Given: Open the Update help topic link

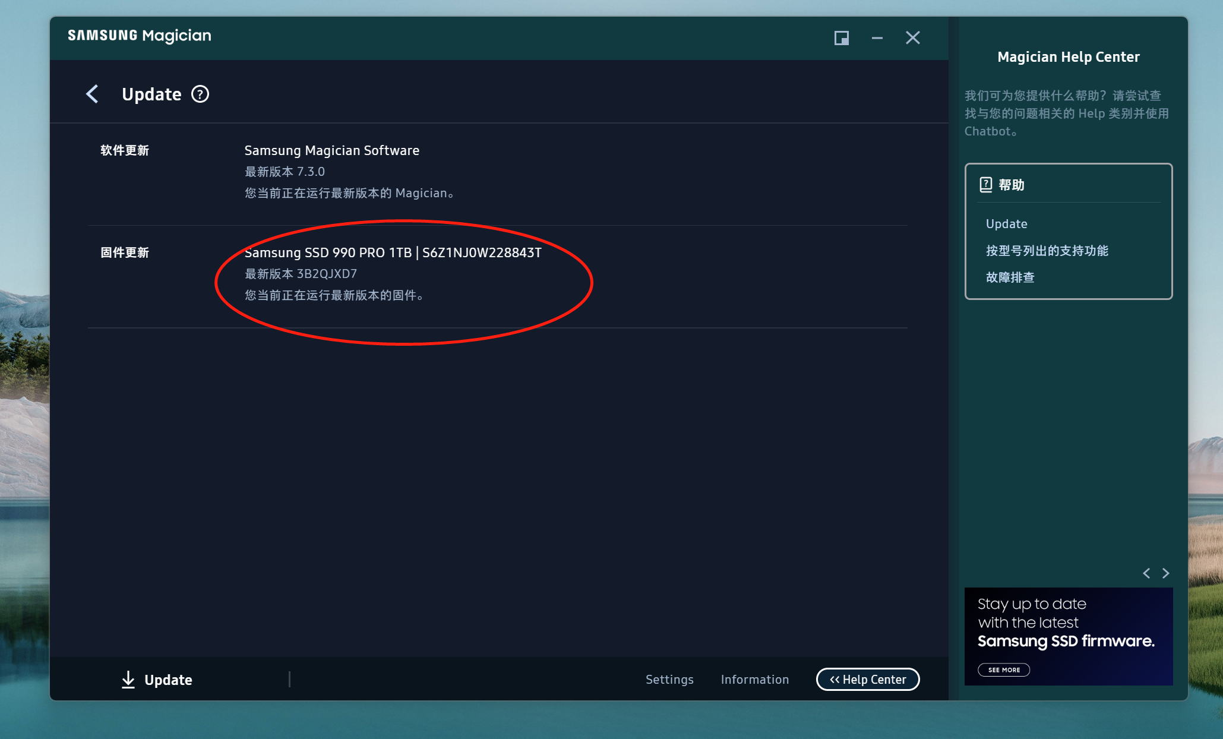Looking at the screenshot, I should point(1006,223).
